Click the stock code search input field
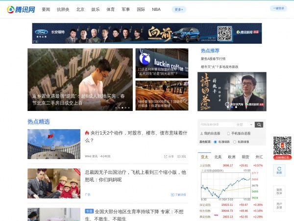Viewport: 294px width, 221px height. point(217,125)
